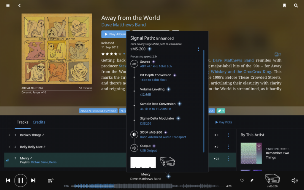This screenshot has height=190, width=304.
Task: Open the three-dot menu for Mercy
Action: click(x=228, y=159)
